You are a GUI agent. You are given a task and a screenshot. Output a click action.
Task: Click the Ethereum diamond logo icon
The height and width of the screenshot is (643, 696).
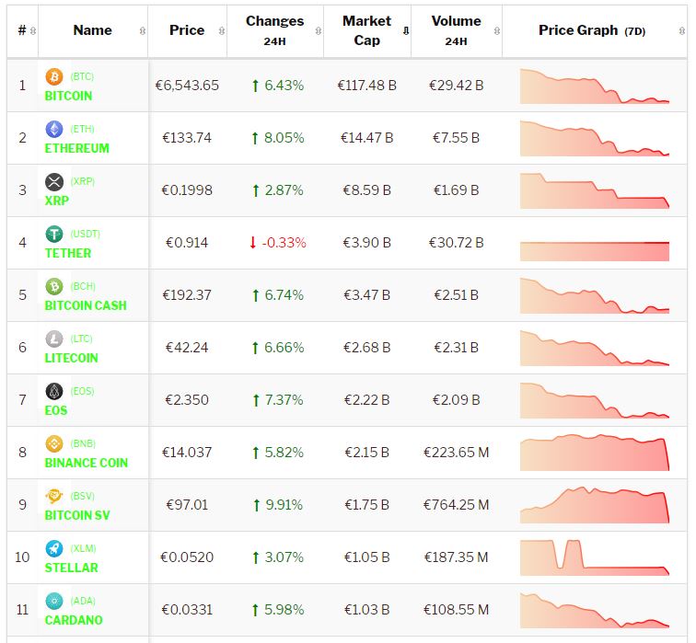click(53, 129)
